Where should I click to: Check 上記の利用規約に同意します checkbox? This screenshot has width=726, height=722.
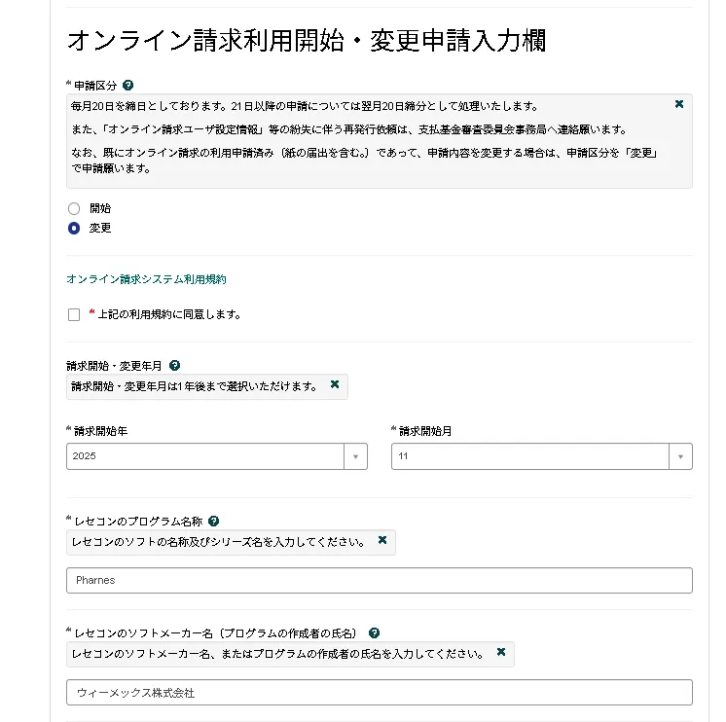[74, 314]
